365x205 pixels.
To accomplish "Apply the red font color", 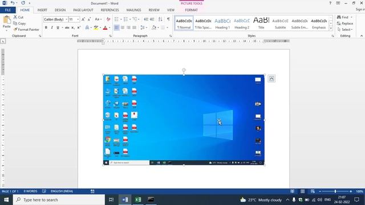I will [105, 28].
